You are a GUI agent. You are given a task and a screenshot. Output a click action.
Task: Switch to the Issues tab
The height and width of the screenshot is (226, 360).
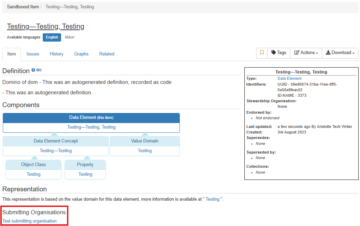[33, 54]
